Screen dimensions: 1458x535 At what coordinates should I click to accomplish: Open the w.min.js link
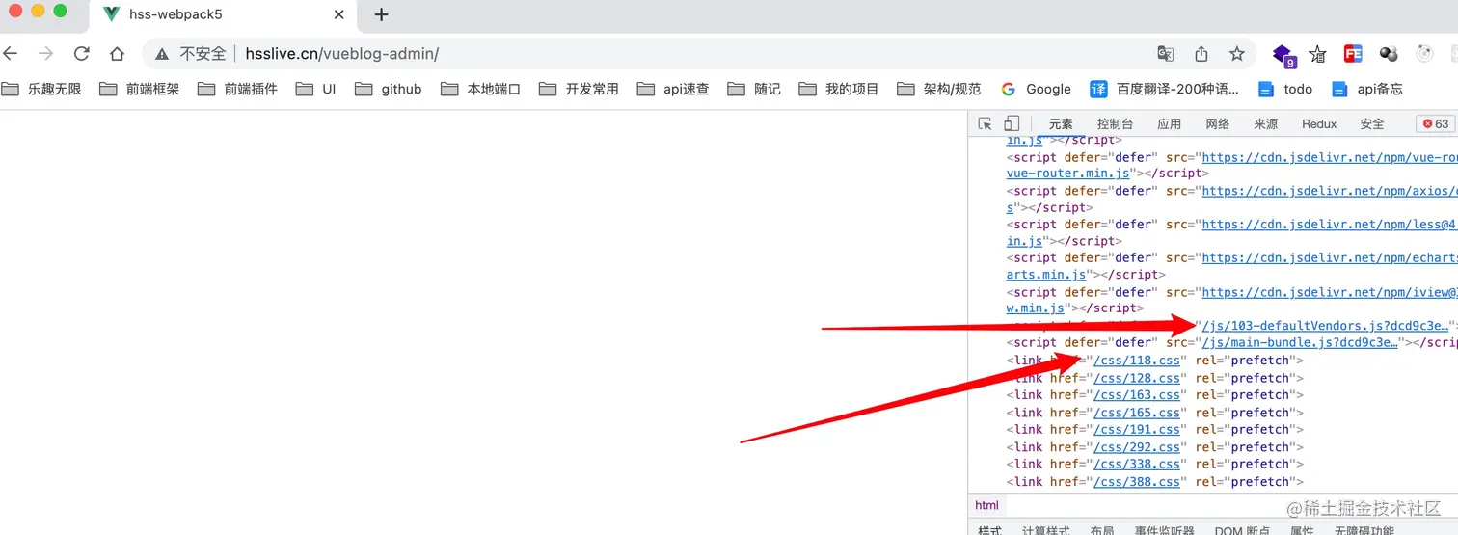1036,308
